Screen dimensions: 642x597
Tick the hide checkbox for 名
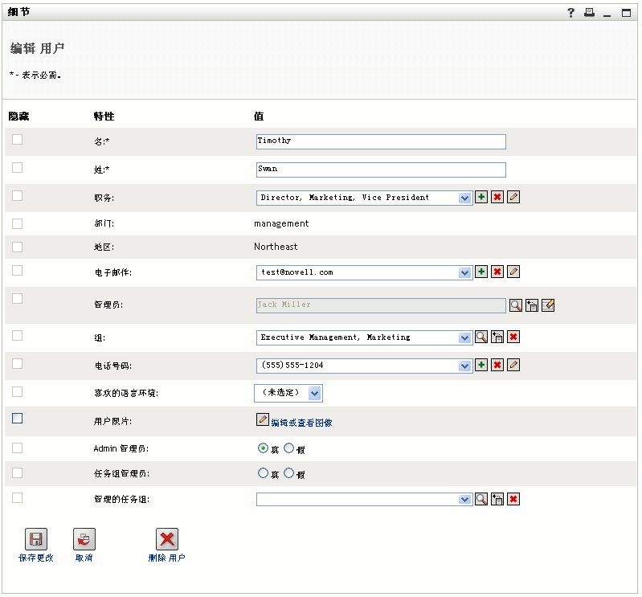[x=17, y=140]
